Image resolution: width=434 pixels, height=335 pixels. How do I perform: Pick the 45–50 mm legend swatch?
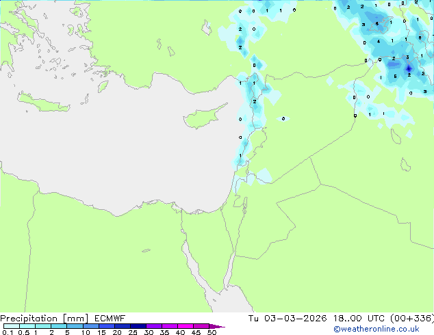point(201,326)
